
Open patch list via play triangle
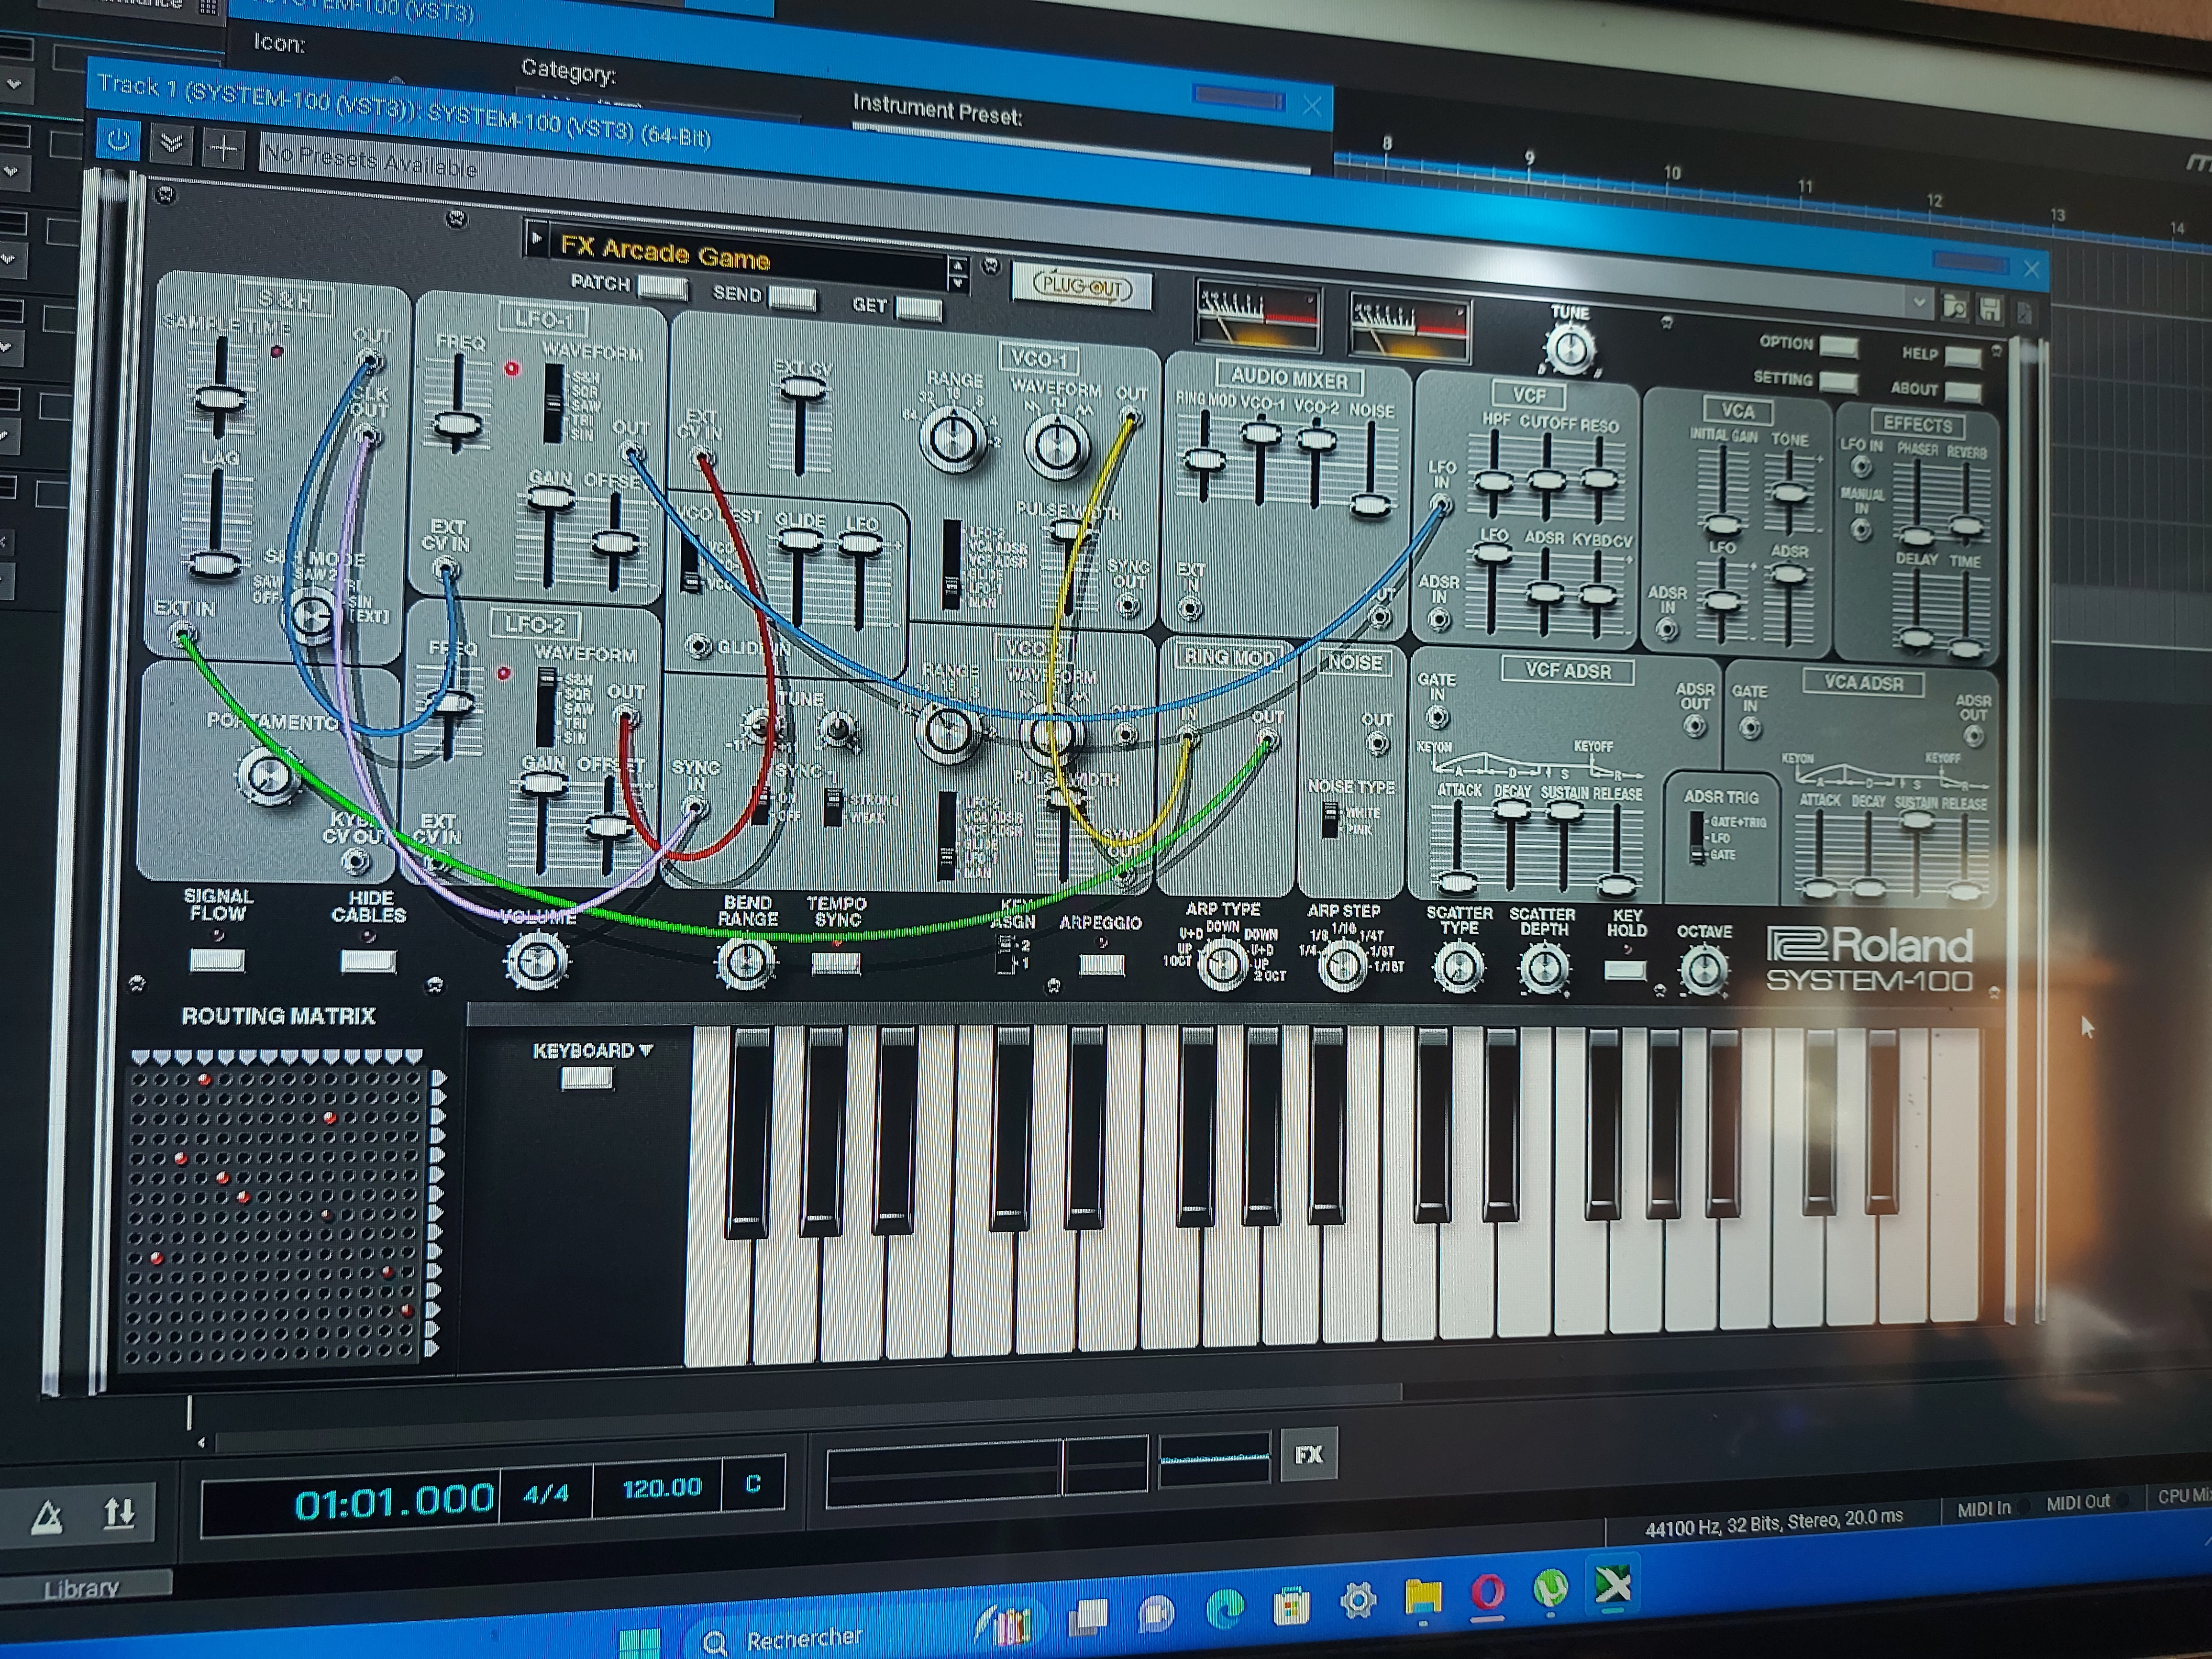point(536,238)
